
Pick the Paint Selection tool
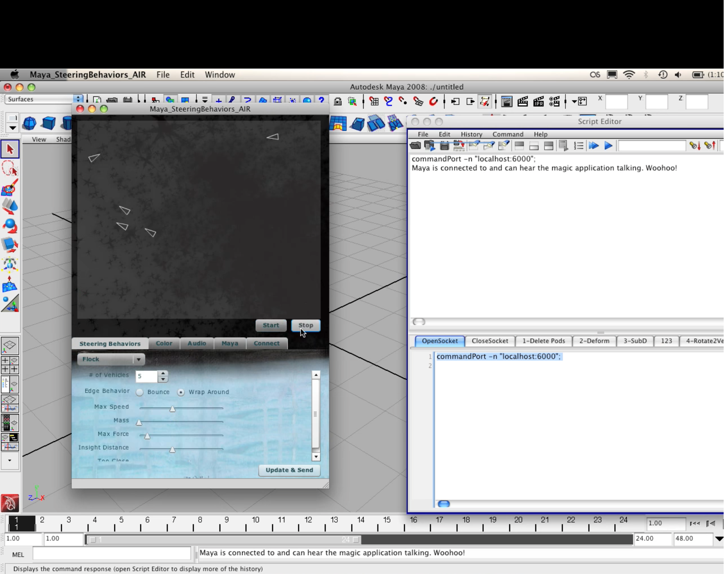[x=10, y=188]
